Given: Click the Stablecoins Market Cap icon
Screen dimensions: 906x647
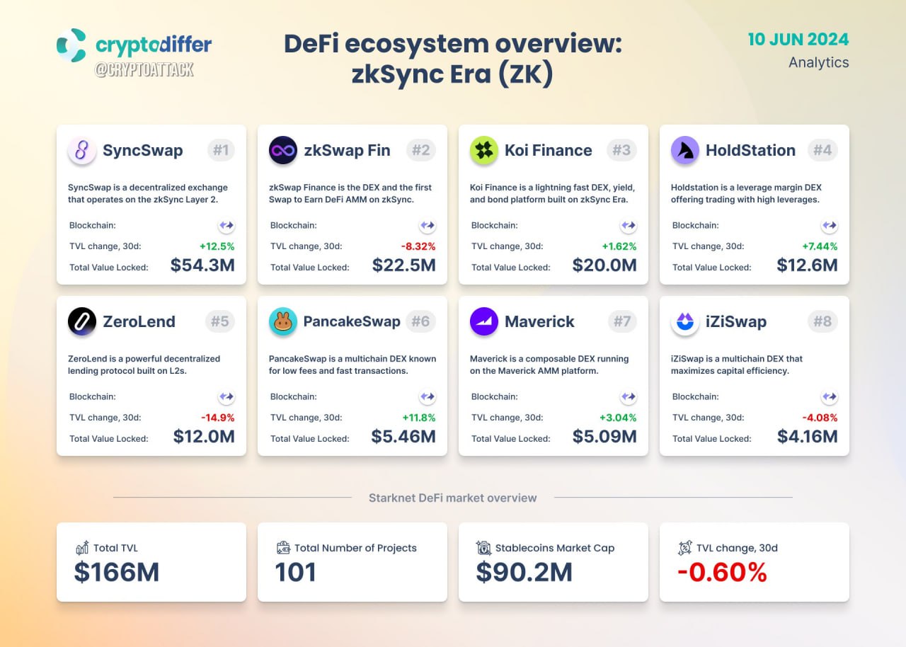Looking at the screenshot, I should coord(484,547).
